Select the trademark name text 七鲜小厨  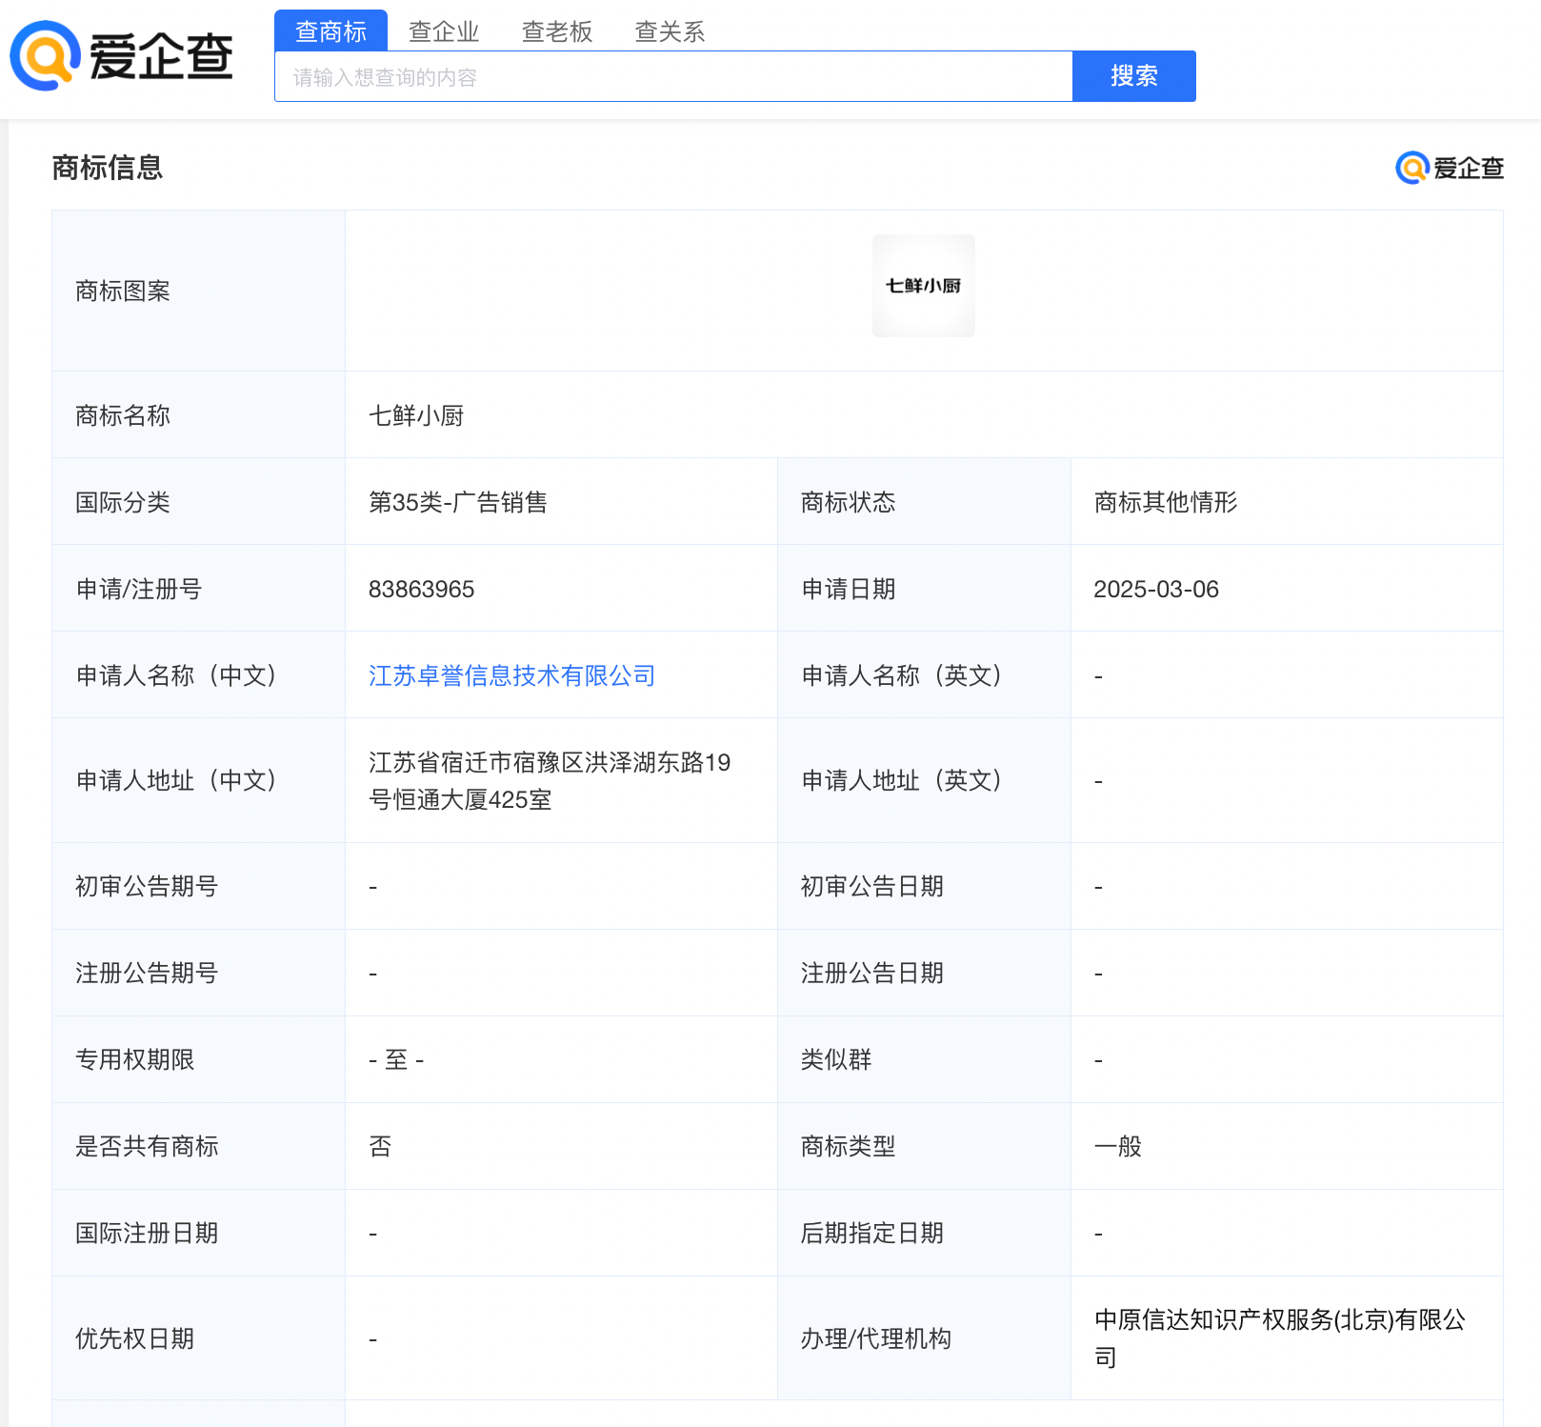pos(416,415)
